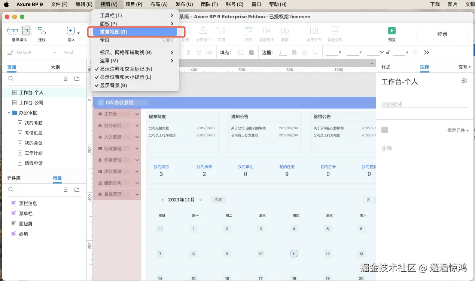
Task: Click the 底部 bottom-align icon
Action: tap(285, 31)
